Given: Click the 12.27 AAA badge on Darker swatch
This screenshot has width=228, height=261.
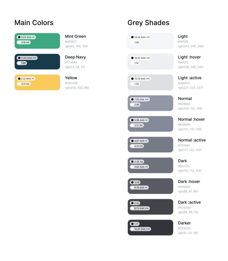Looking at the screenshot, I should [140, 229].
